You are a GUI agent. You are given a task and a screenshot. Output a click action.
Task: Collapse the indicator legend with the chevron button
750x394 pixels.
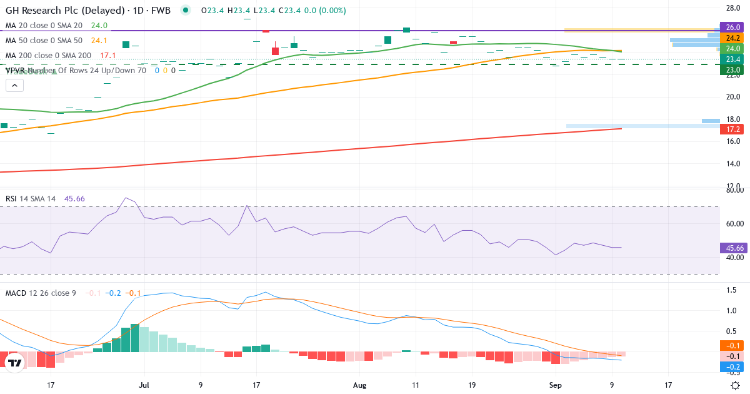point(14,86)
